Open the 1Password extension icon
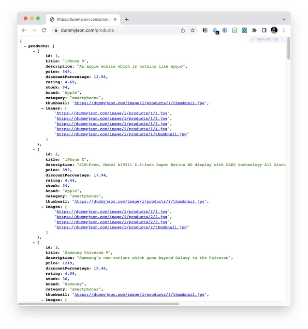308x329 pixels. coord(225,30)
